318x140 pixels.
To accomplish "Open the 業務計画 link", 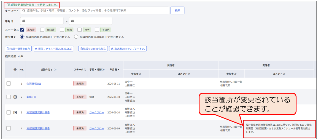I will pyautogui.click(x=31, y=97).
